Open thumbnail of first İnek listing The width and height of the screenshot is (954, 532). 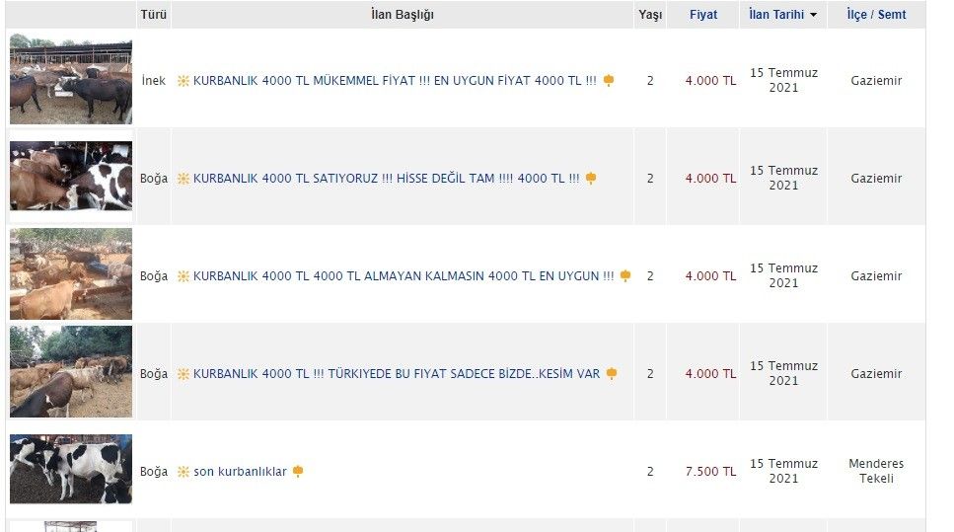(x=71, y=81)
